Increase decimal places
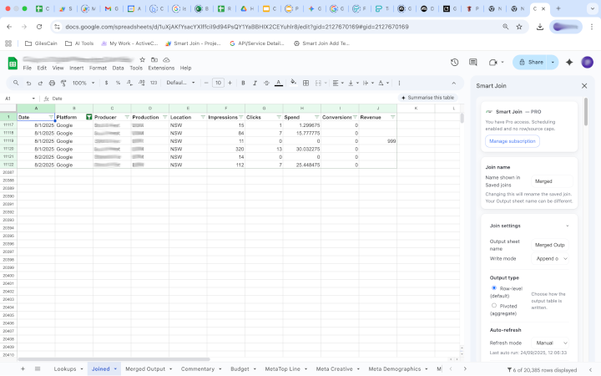 tap(141, 83)
